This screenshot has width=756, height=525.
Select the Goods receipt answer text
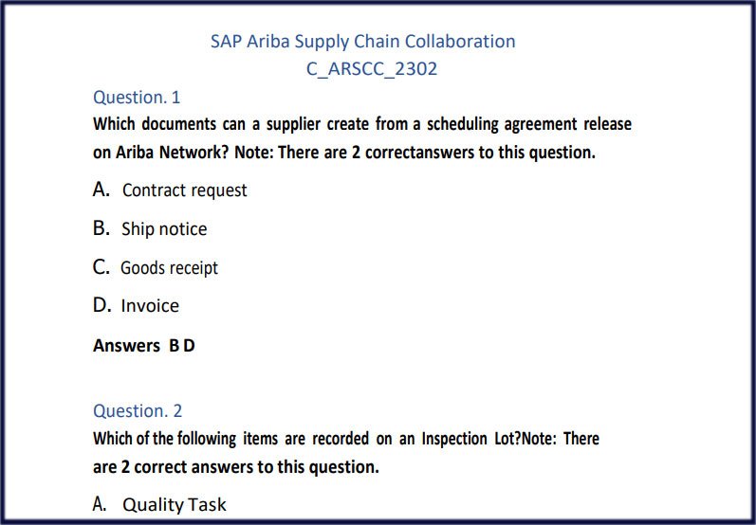click(169, 268)
